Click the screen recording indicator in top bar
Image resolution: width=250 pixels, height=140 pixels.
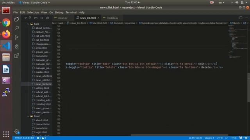(212, 2)
